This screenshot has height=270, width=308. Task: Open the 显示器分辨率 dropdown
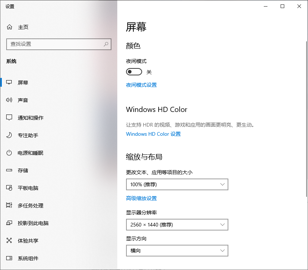pos(177,225)
